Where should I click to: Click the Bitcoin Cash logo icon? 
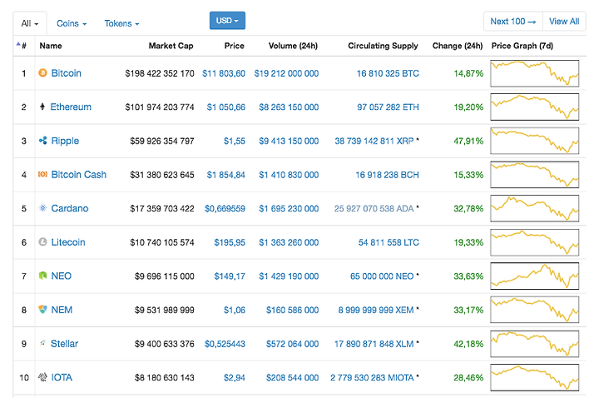tap(42, 174)
